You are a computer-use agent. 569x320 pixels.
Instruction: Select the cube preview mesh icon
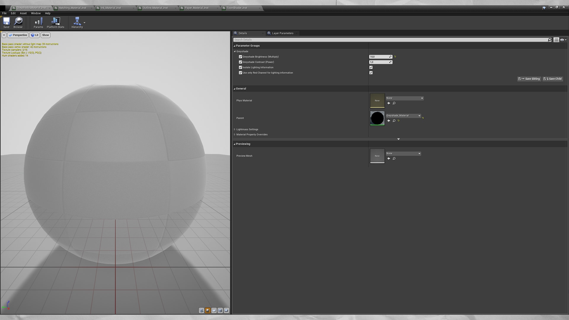coord(220,310)
